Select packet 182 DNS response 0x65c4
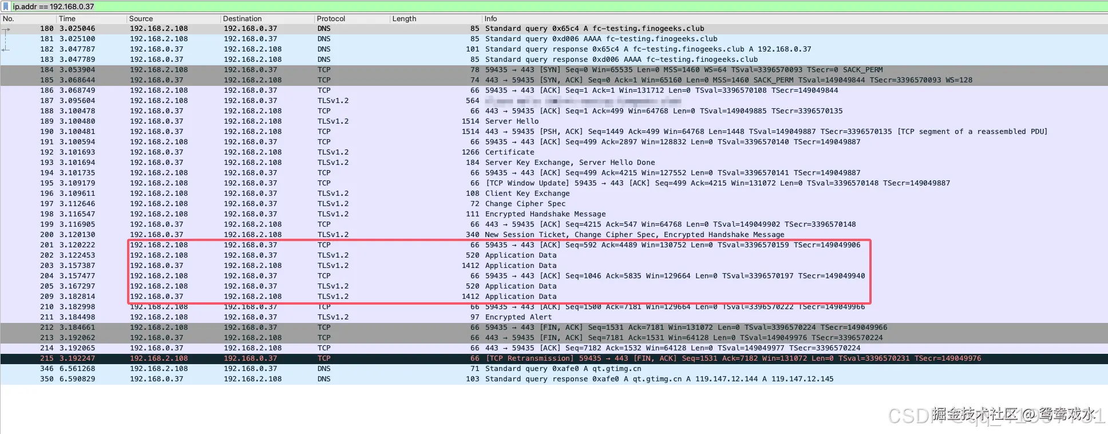This screenshot has width=1108, height=434. click(x=554, y=49)
